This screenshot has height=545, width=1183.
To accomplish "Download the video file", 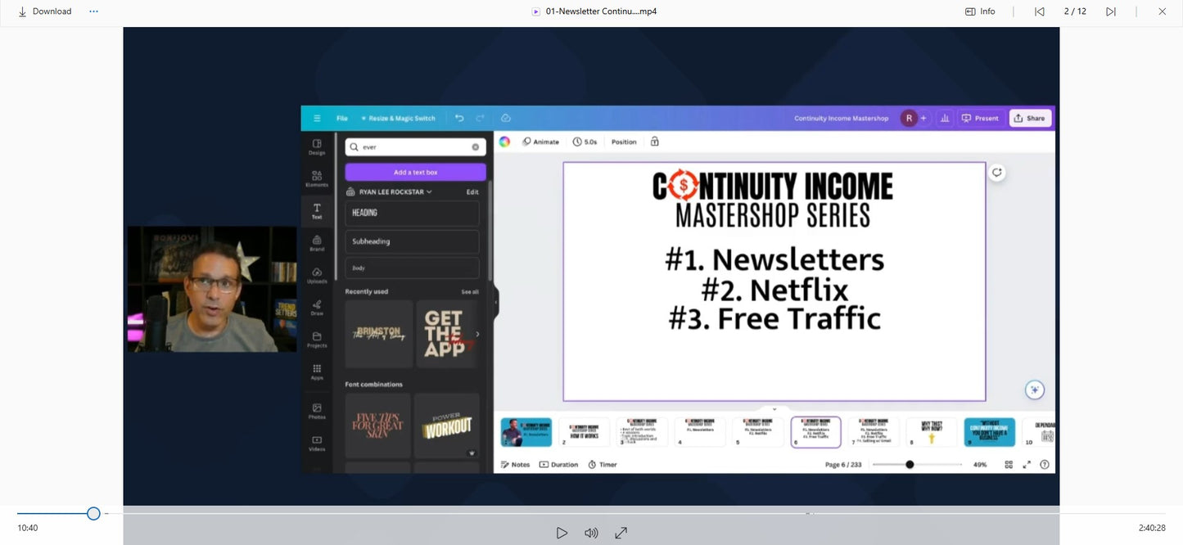I will (x=45, y=11).
